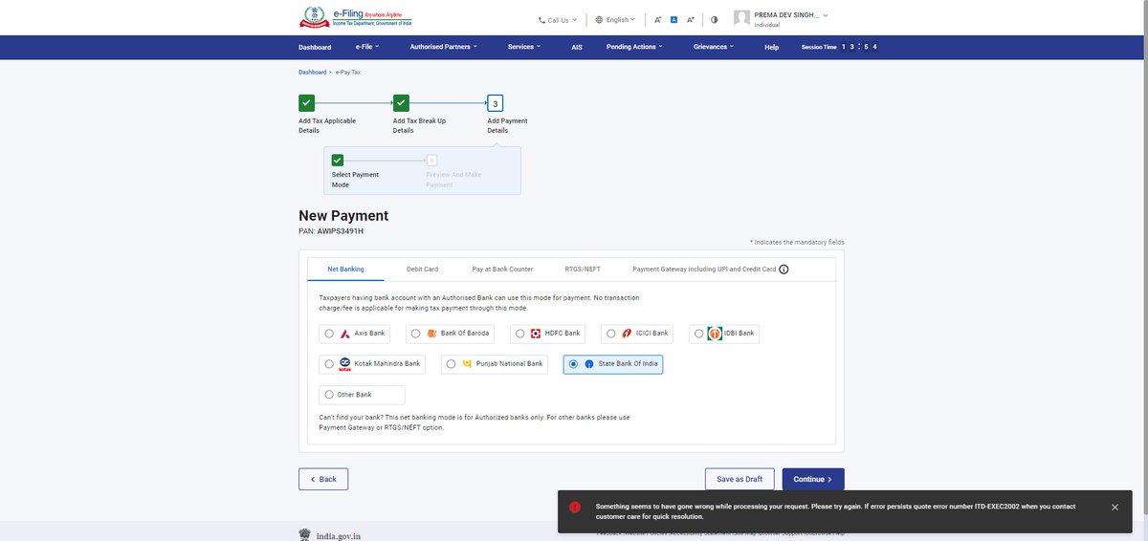This screenshot has height=541, width=1148.
Task: Click the info icon beside Payment Gateway tab
Action: 784,270
